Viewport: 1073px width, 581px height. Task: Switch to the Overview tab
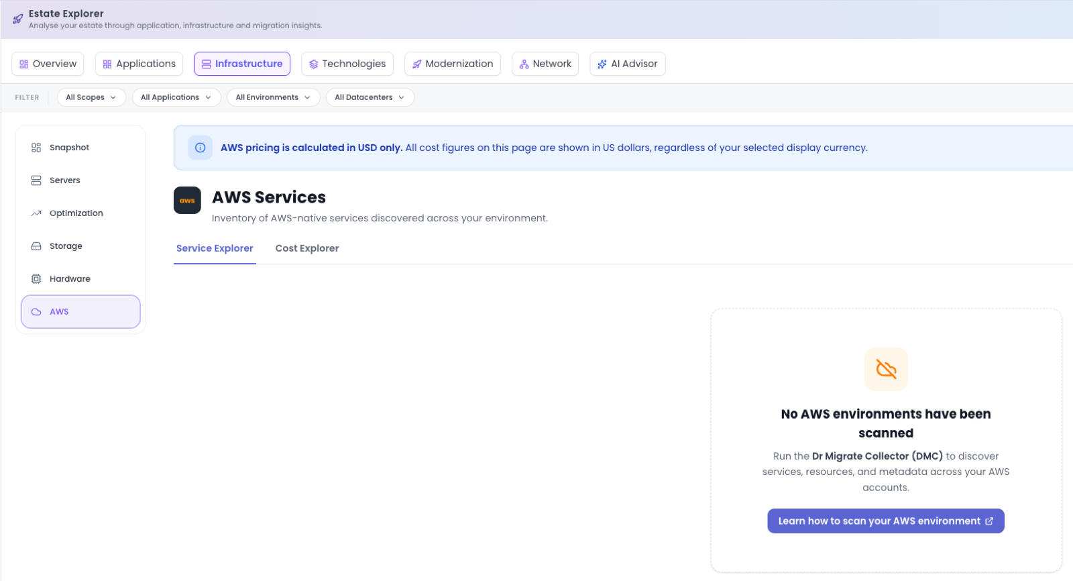48,64
